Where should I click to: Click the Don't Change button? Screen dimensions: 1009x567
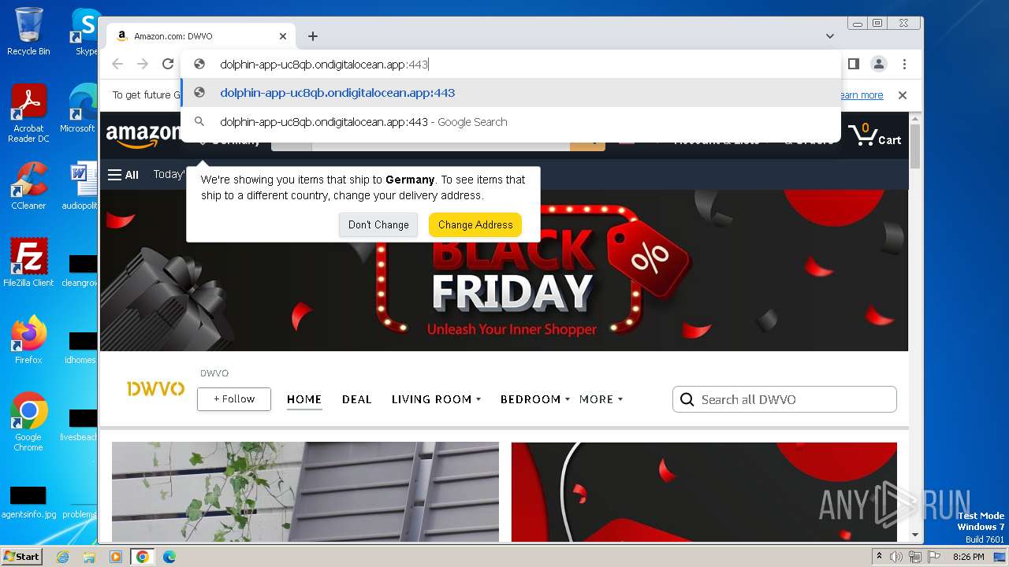pyautogui.click(x=378, y=224)
